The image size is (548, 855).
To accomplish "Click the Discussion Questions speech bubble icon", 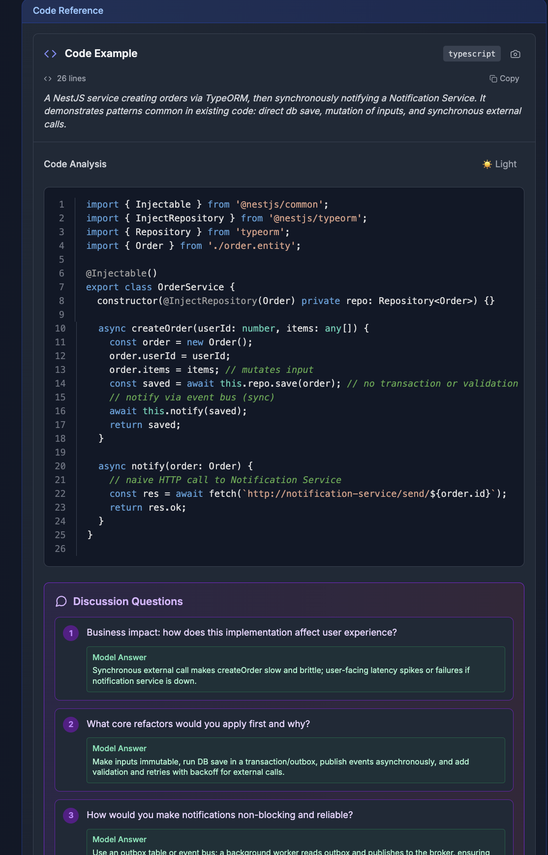I will pos(61,602).
